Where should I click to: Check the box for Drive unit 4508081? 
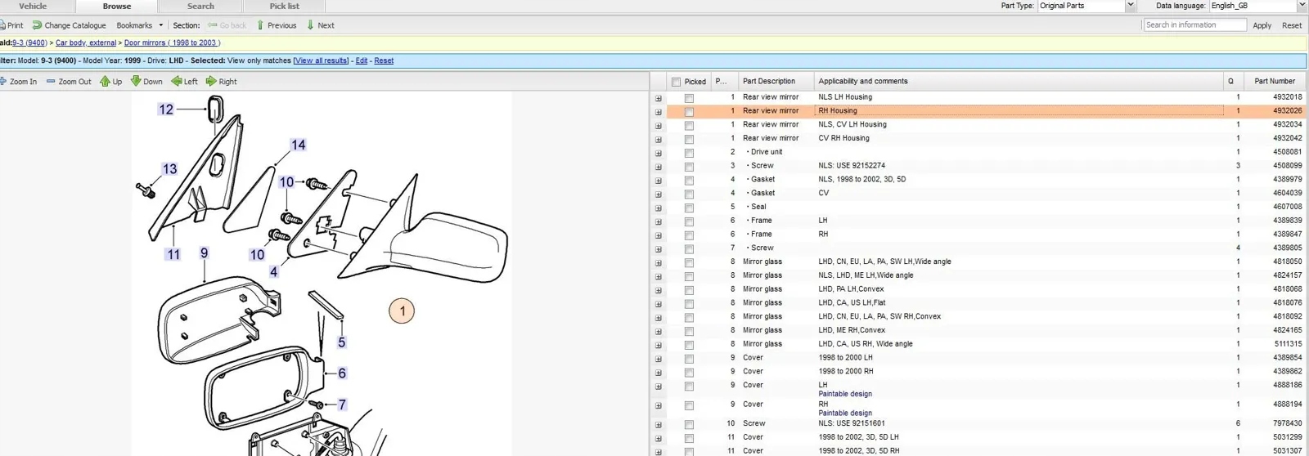(689, 153)
